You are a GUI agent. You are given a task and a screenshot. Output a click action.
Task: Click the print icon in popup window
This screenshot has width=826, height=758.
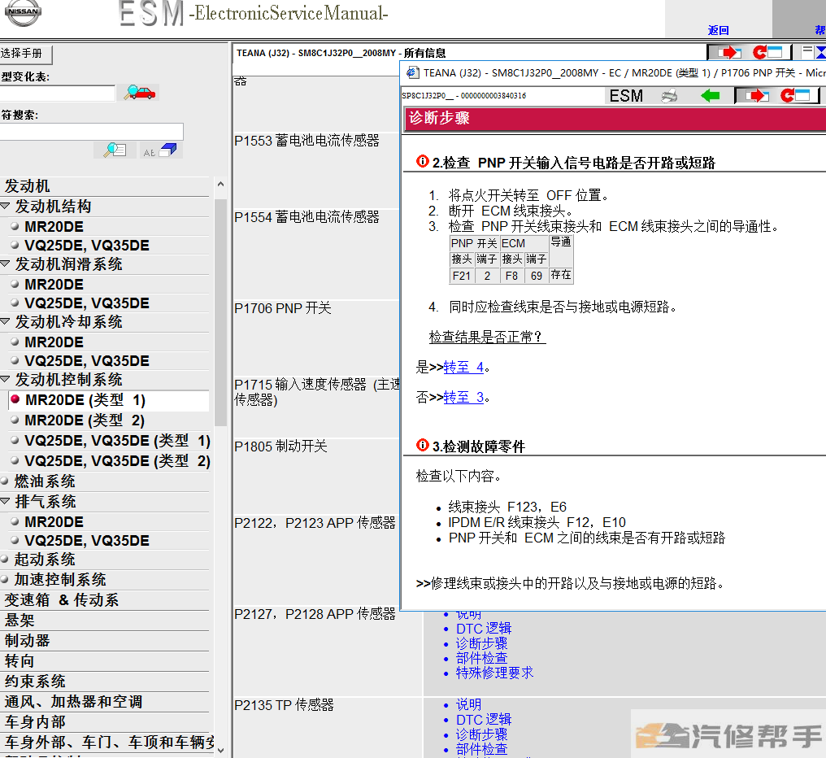669,96
